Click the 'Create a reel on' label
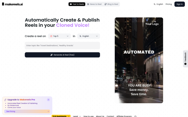This screenshot has width=188, height=117. click(x=35, y=36)
